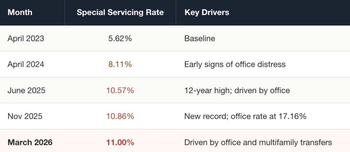The height and width of the screenshot is (152, 350).
Task: Select the Baseline key driver text
Action: click(x=200, y=39)
